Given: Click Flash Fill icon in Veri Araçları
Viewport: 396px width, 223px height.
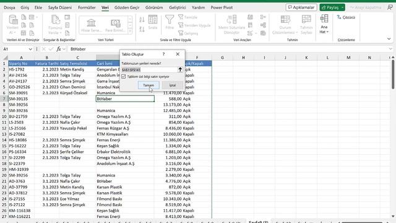Looking at the screenshot, I should click(250, 17).
